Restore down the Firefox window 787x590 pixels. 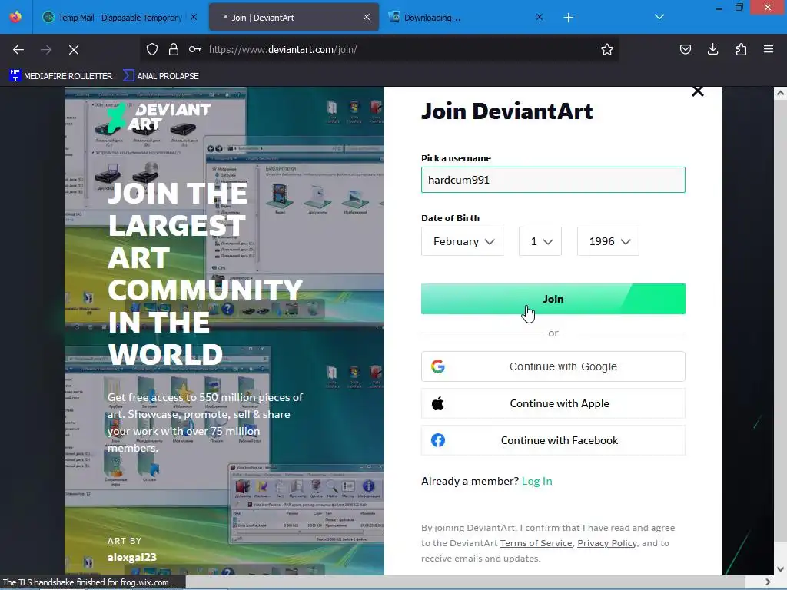tap(739, 8)
